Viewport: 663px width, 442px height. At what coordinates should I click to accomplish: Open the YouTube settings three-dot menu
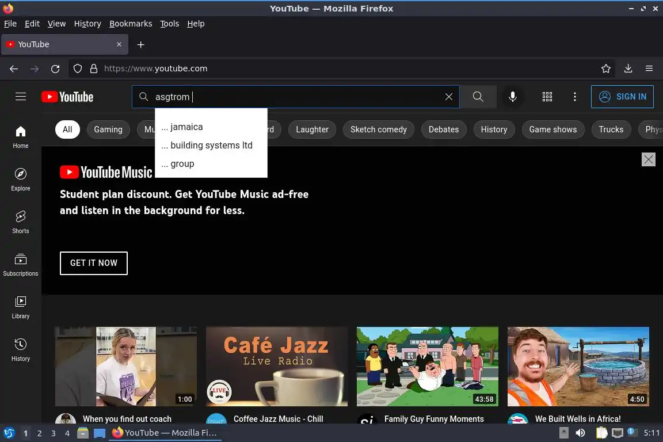[574, 97]
